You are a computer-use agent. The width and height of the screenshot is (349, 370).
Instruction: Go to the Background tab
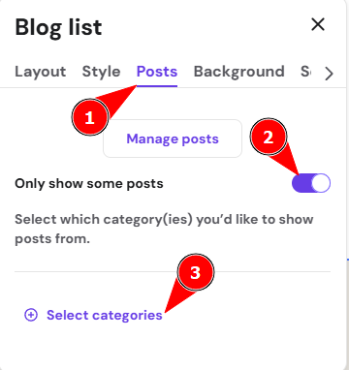point(239,72)
